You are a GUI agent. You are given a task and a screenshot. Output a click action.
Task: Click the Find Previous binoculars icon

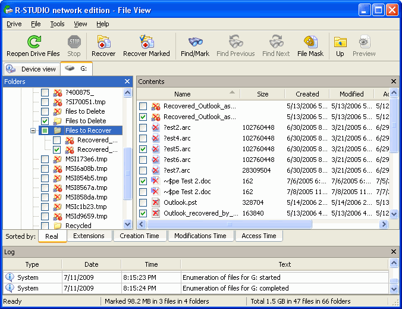235,42
